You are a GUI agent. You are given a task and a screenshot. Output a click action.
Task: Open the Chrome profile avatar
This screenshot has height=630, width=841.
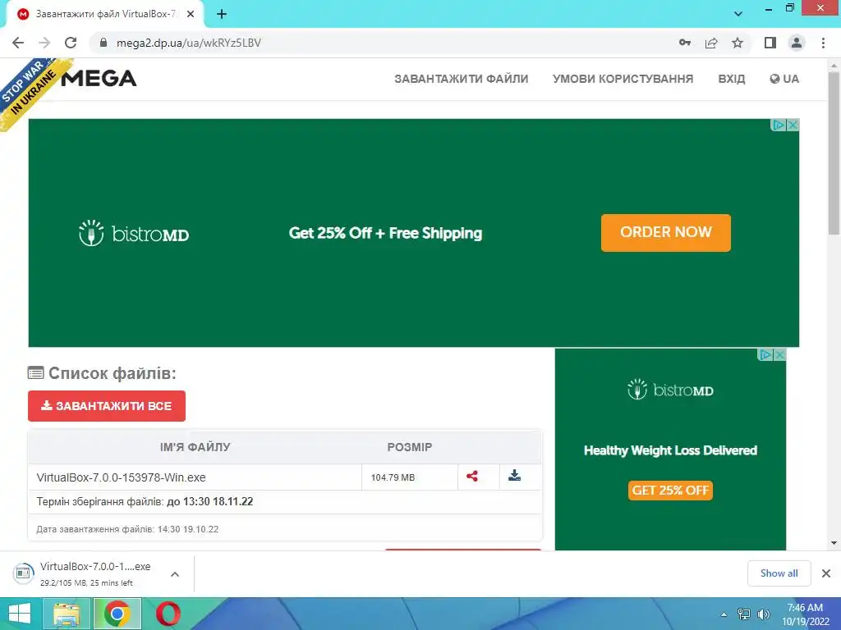coord(797,43)
